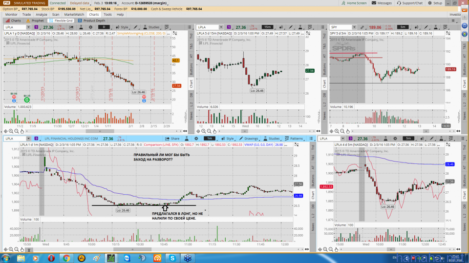Open symbol dropdown in 15m LPLA chart
This screenshot has height=263, width=469.
[x=221, y=27]
